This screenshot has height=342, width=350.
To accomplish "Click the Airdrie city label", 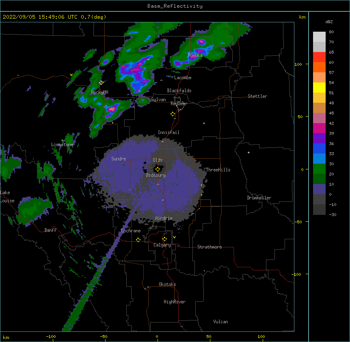I will point(164,218).
